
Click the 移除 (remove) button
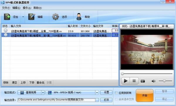[6, 82]
